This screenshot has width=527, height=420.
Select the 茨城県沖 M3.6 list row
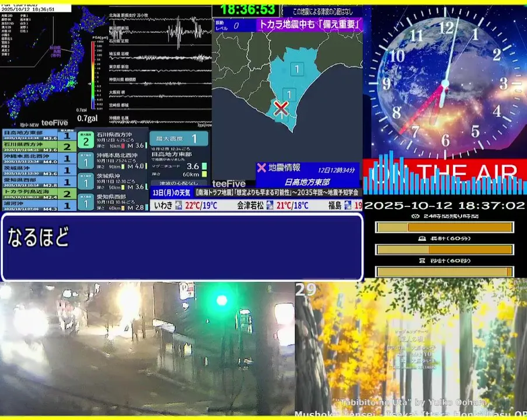[x=39, y=170]
